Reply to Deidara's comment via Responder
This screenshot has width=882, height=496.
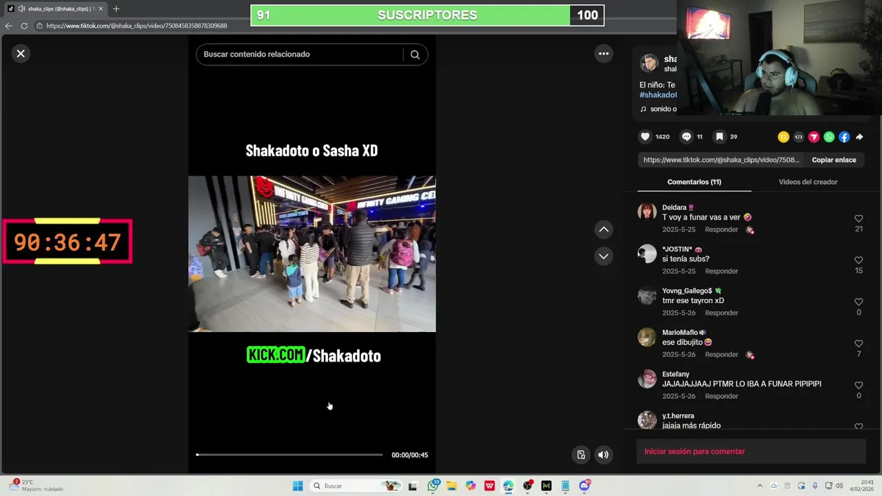click(x=721, y=229)
